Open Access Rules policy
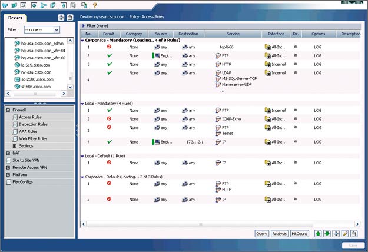 pyautogui.click(x=30, y=117)
